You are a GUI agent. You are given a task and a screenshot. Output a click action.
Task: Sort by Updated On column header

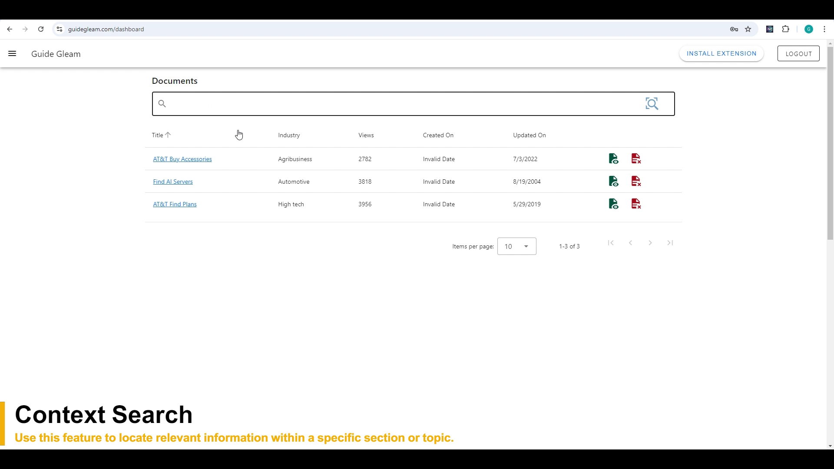[529, 135]
